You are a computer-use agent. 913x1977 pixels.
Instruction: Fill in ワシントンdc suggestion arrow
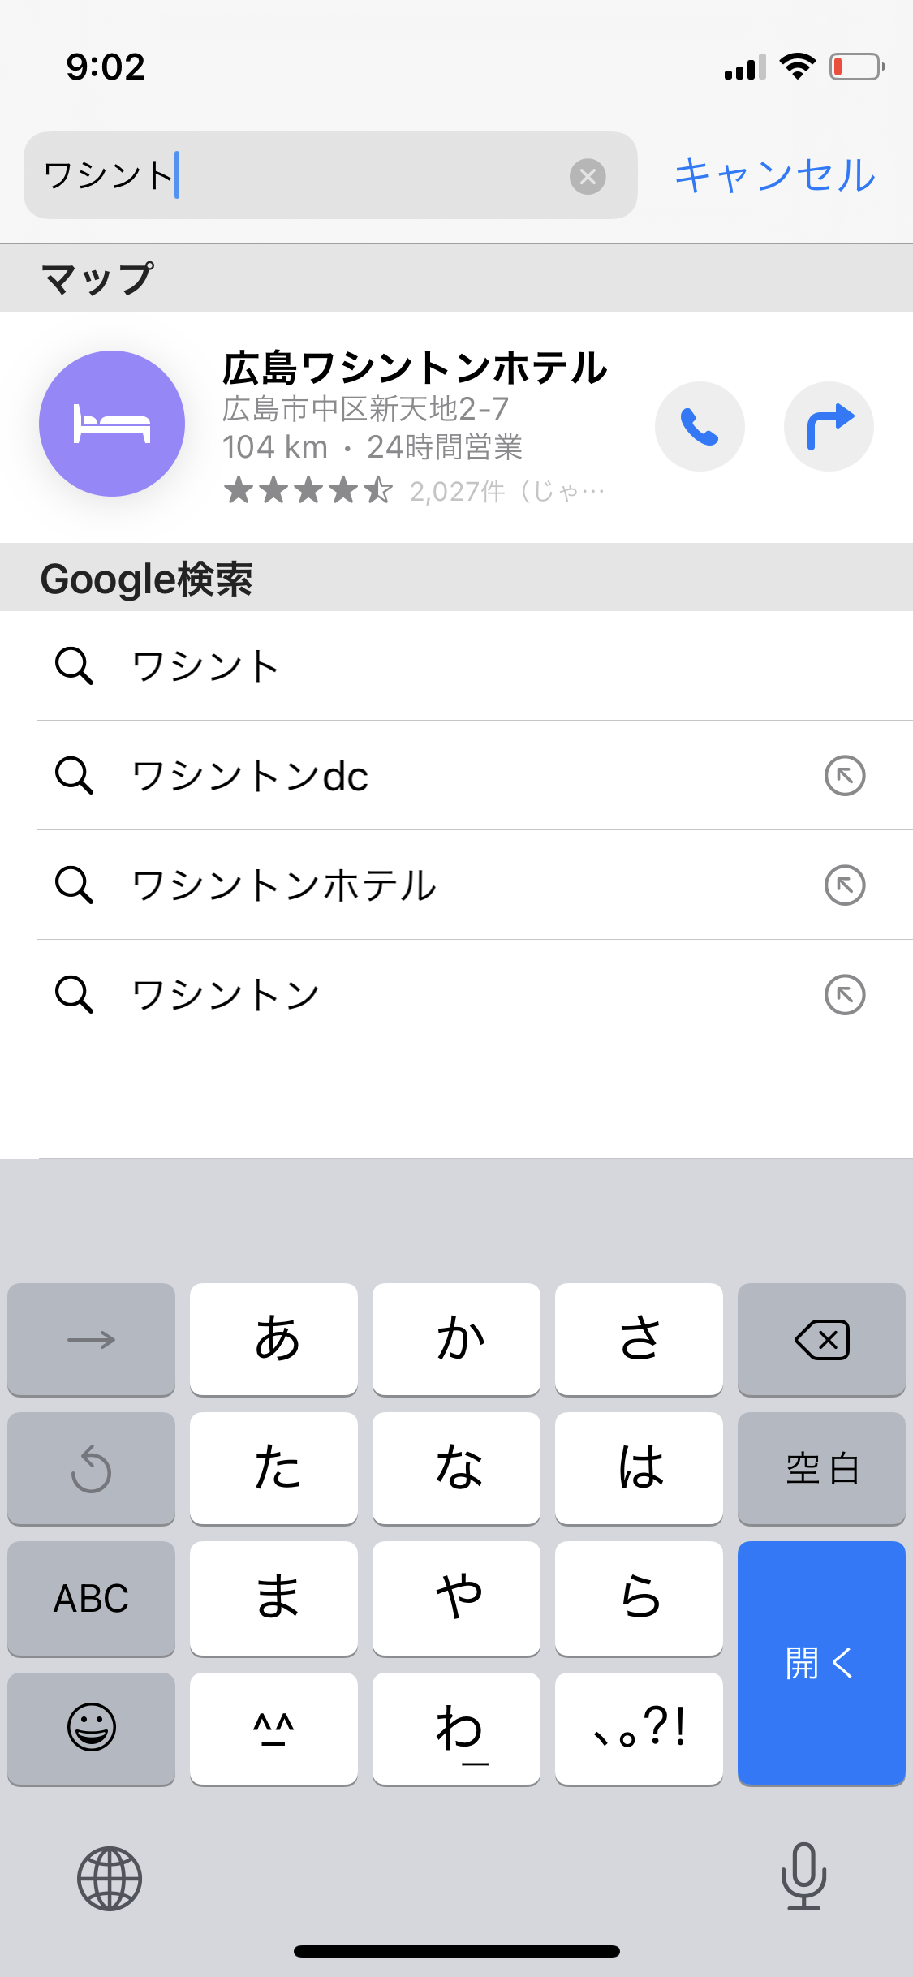pos(845,776)
